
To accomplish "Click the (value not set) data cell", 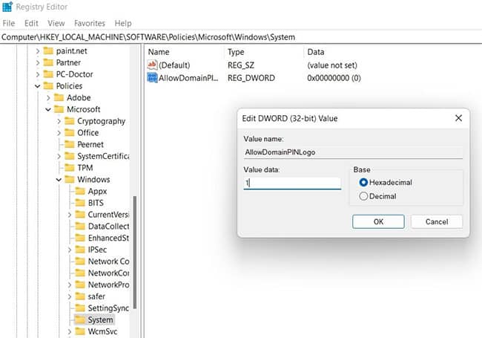I will tap(332, 65).
